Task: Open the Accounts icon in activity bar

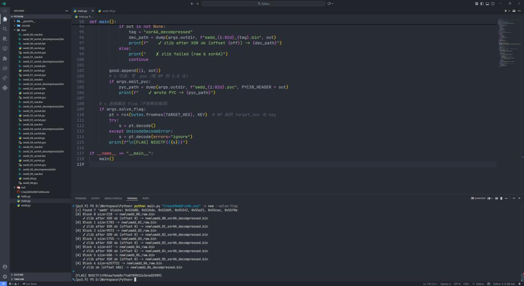Action: click(x=5, y=266)
